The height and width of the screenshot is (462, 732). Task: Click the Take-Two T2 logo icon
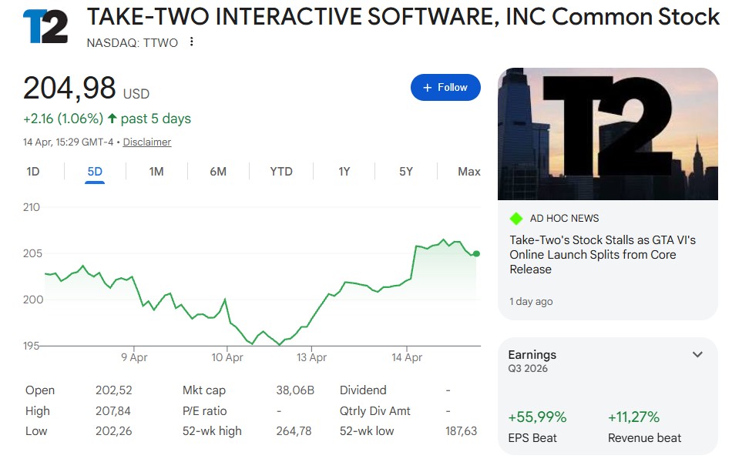(x=45, y=27)
